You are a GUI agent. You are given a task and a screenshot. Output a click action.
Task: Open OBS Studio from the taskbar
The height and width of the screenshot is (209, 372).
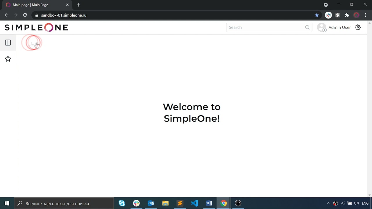point(238,203)
